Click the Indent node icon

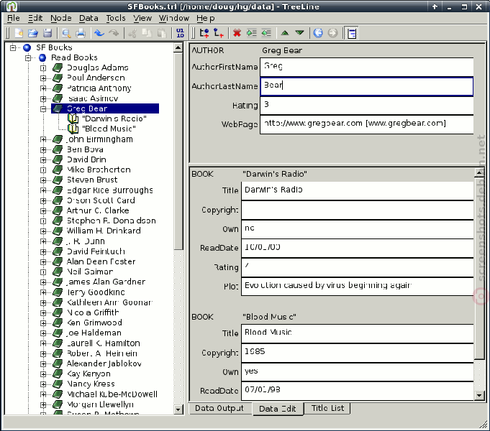[x=252, y=33]
